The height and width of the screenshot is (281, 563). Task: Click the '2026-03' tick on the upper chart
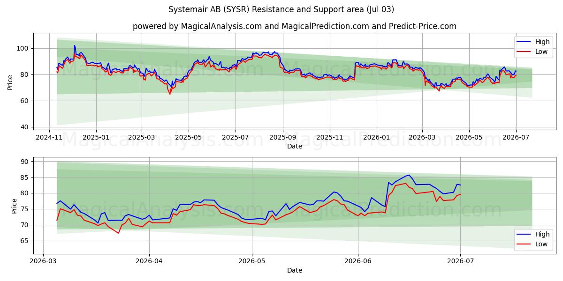tap(422, 138)
